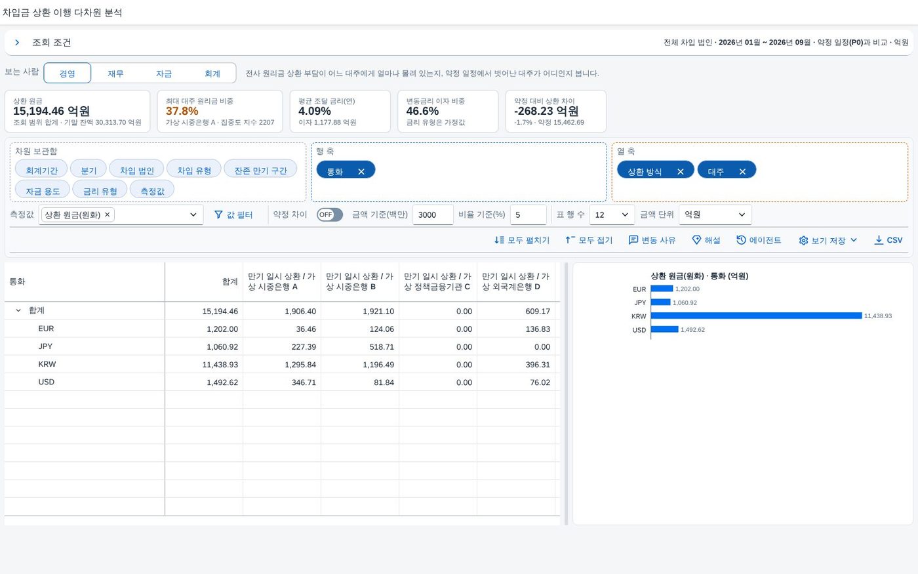Viewport: 918px width, 574px height.
Task: Switch to the 자금 view tab
Action: tap(164, 73)
